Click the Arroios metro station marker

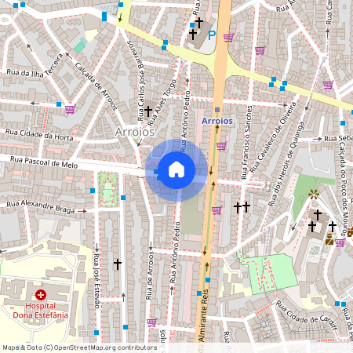coord(217,110)
